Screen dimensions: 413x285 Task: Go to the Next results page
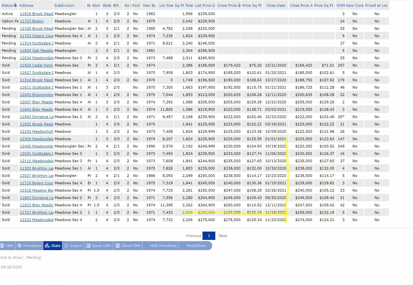[223, 236]
